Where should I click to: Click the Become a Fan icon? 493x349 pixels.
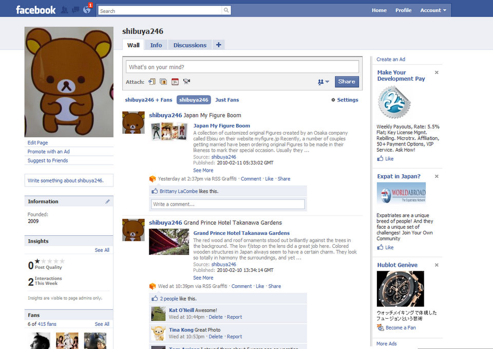pos(381,327)
